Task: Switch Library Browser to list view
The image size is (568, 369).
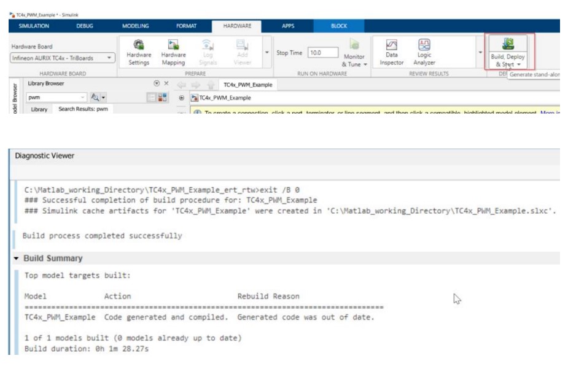Action: 151,98
